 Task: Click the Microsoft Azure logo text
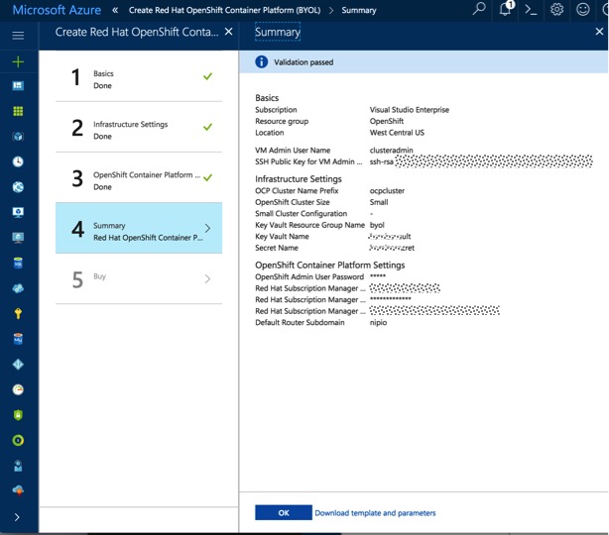click(57, 10)
